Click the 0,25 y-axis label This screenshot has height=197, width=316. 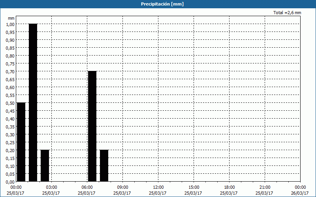[10, 142]
